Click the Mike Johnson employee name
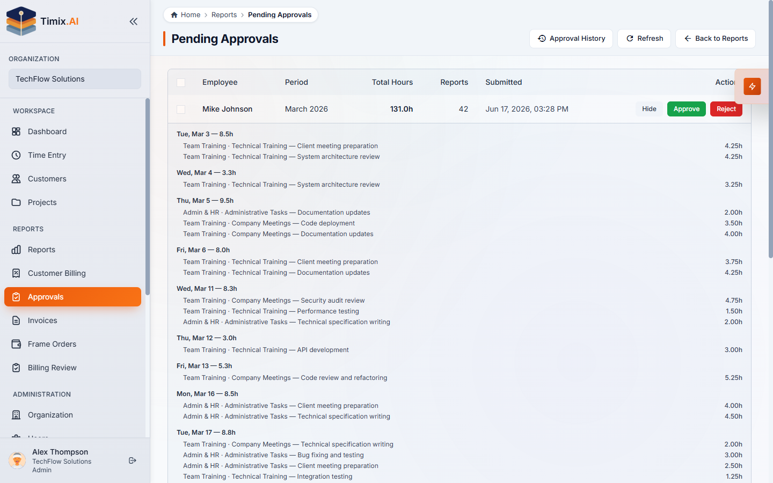The image size is (773, 483). [x=227, y=109]
